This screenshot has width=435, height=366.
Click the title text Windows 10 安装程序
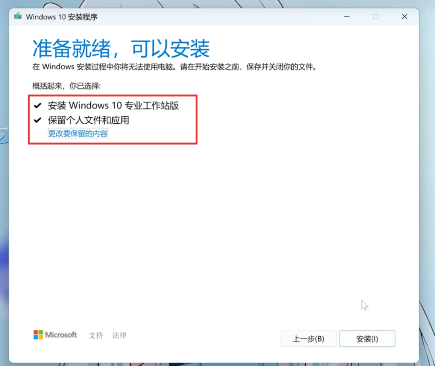click(x=62, y=17)
